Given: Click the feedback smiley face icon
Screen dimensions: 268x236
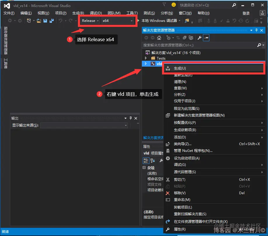Looking at the screenshot, I should (x=173, y=5).
